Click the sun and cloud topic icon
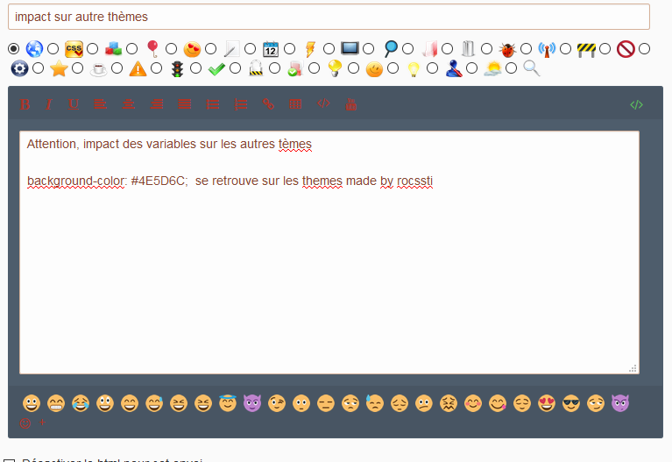The width and height of the screenshot is (672, 462). [492, 68]
